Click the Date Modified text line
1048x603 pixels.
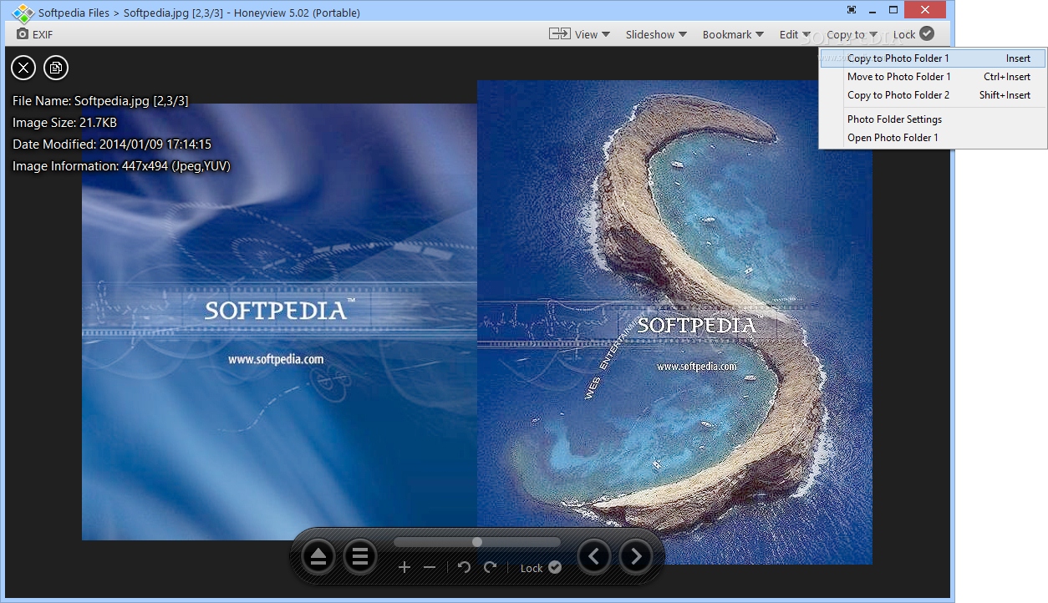[112, 144]
